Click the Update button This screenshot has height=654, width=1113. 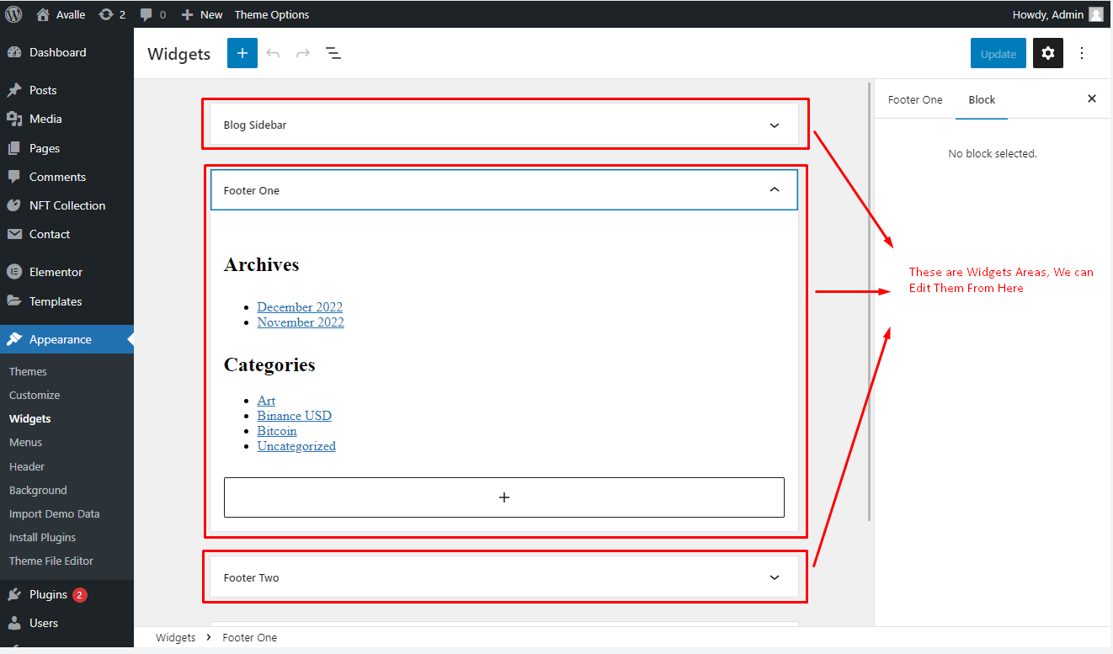999,53
